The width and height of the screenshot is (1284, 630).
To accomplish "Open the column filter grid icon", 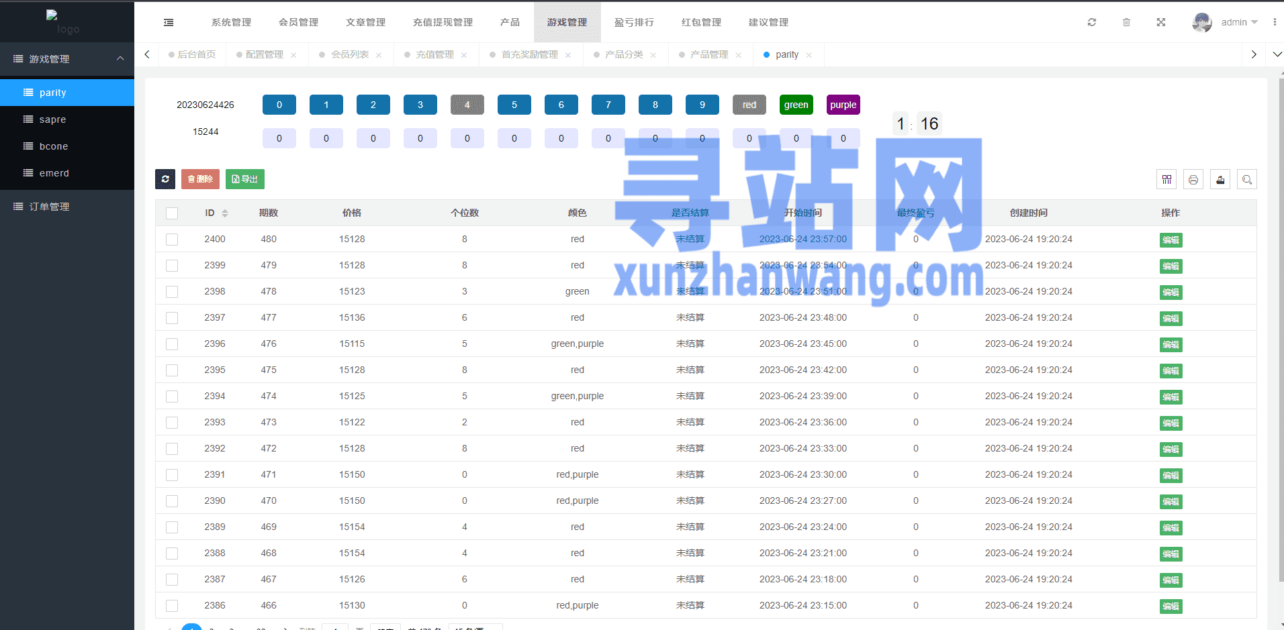I will (x=1166, y=179).
